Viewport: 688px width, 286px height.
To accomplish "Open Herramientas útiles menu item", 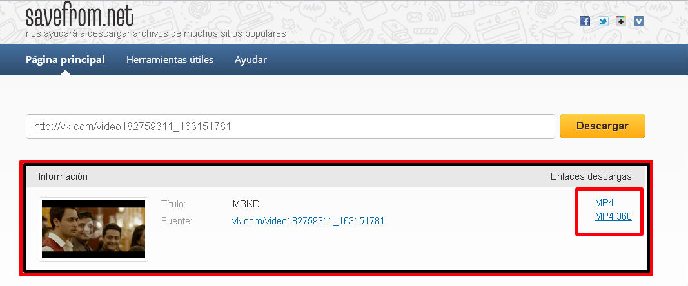I will (170, 60).
